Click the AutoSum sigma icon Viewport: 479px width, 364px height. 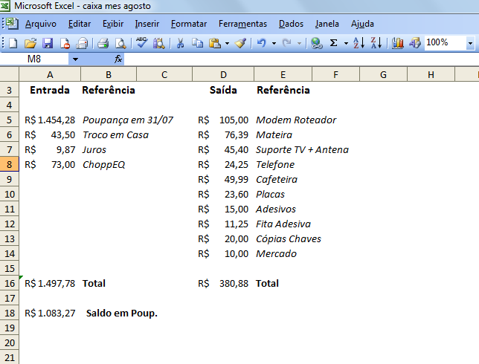click(333, 43)
